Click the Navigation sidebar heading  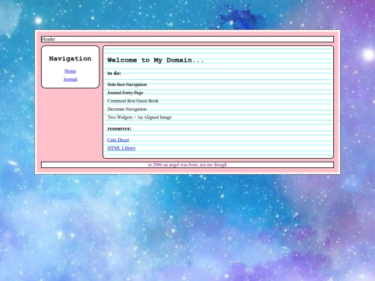tap(70, 58)
